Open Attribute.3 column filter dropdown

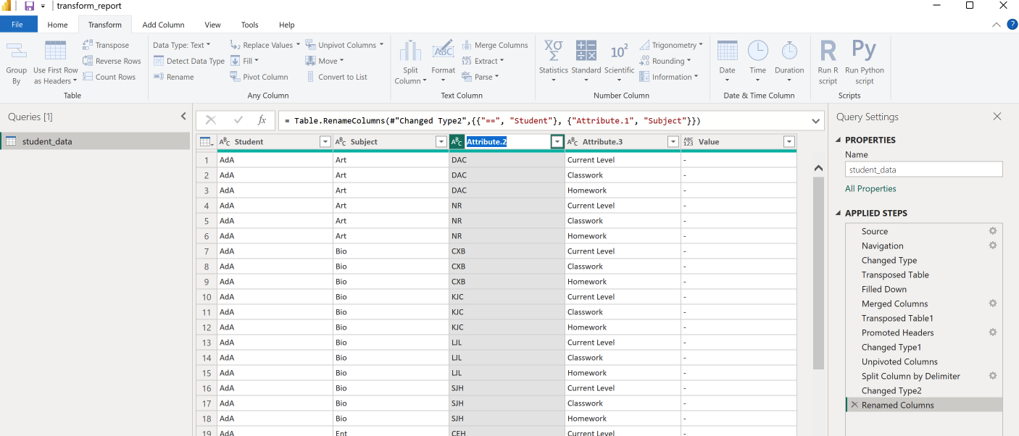(673, 142)
